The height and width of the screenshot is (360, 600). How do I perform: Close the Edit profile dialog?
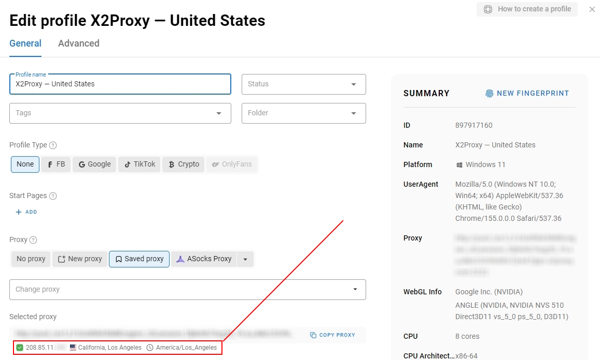pyautogui.click(x=592, y=9)
